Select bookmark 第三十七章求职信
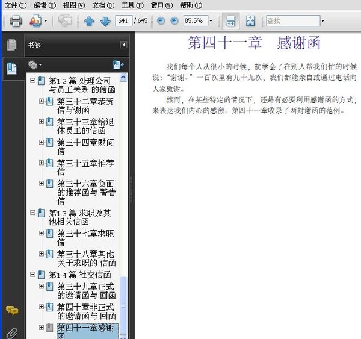The height and width of the screenshot is (339, 361). [85, 238]
